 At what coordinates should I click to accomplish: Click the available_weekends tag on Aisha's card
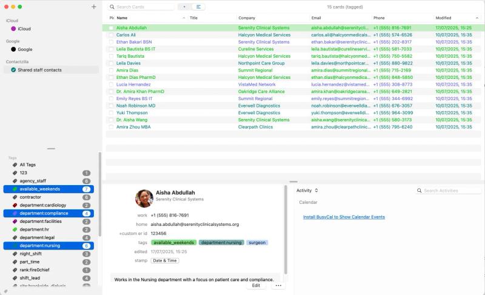pos(173,243)
